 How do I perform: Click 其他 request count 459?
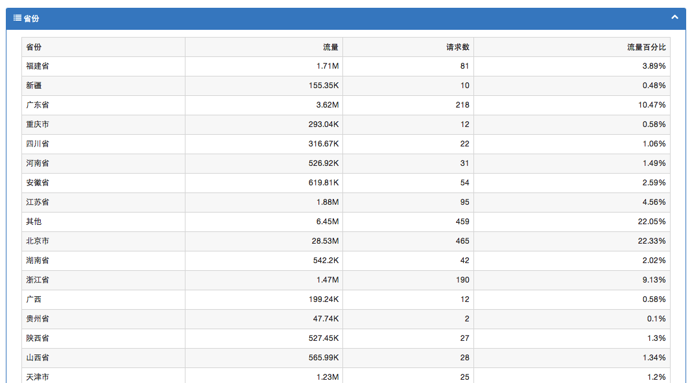(462, 222)
